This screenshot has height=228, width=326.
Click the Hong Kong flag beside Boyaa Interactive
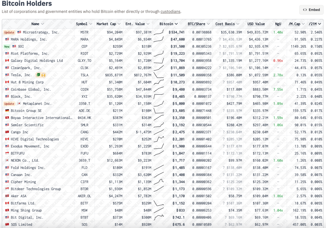click(x=7, y=118)
